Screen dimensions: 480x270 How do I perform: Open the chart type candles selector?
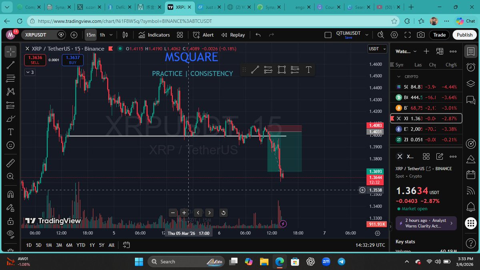pyautogui.click(x=125, y=35)
